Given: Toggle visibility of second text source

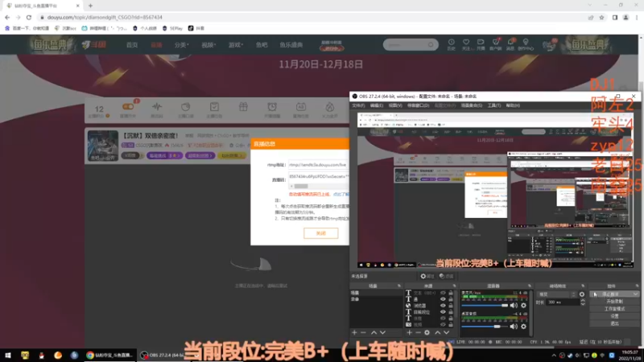Looking at the screenshot, I should [443, 299].
